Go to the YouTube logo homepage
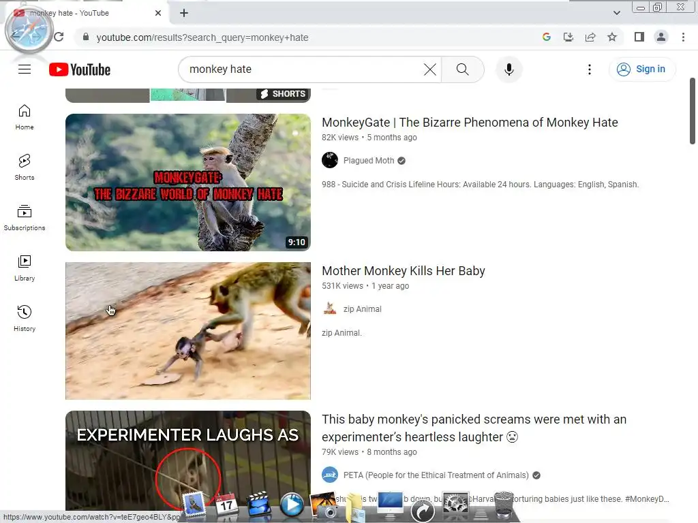 click(x=80, y=69)
